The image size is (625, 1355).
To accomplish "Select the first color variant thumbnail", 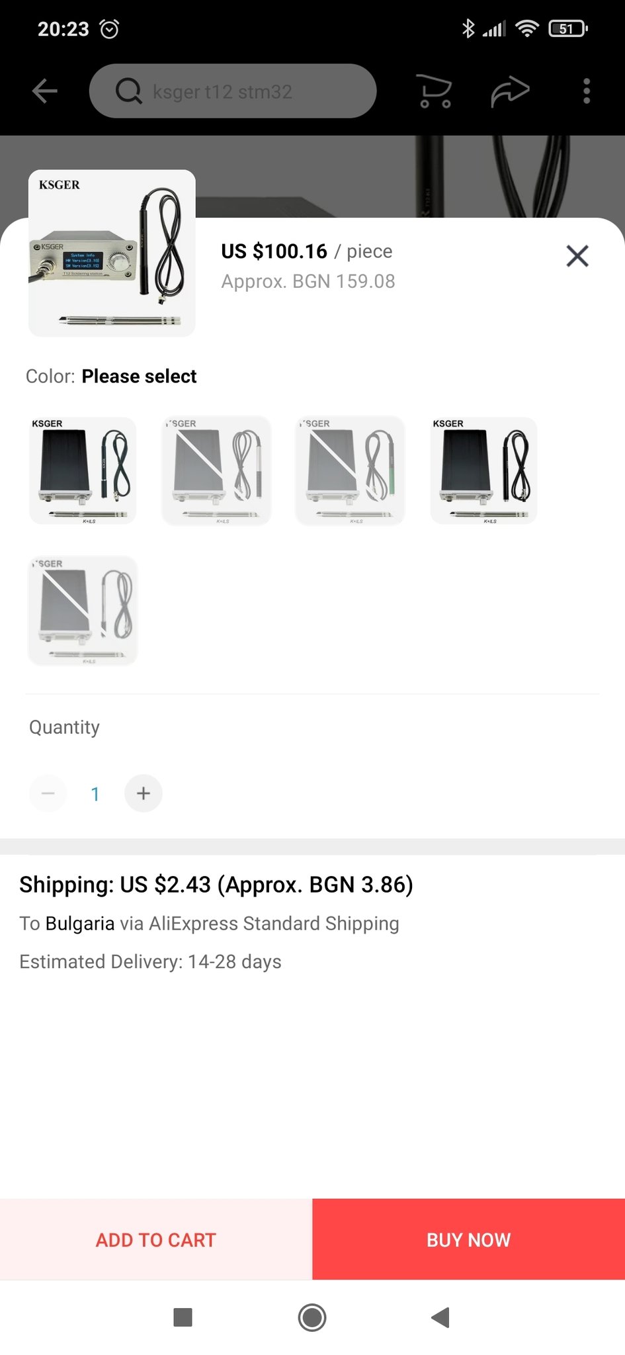I will tap(83, 470).
